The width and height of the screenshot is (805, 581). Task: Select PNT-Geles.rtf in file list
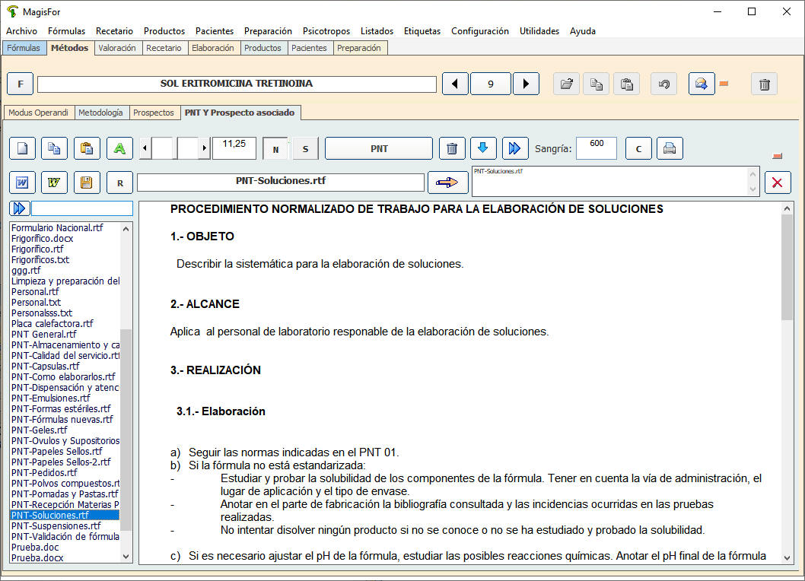click(x=65, y=430)
